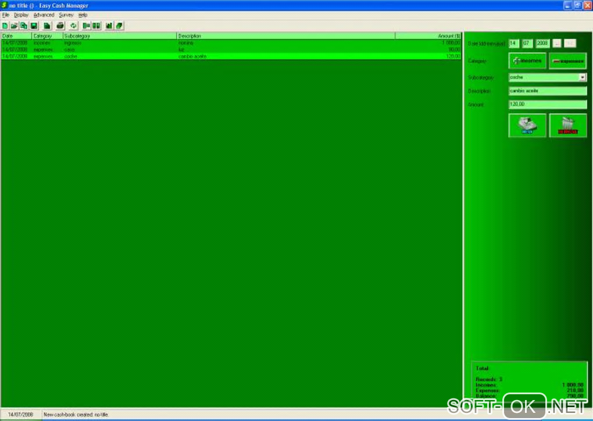Click the floppy disk save icon

(34, 26)
